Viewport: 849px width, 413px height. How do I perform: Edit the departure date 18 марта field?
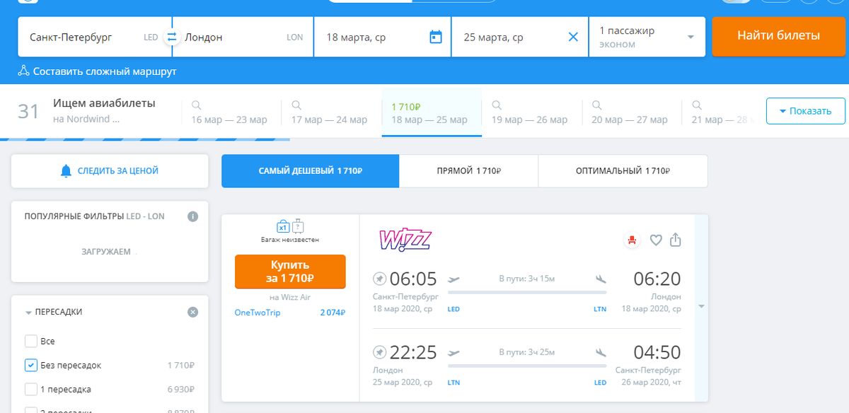point(382,37)
